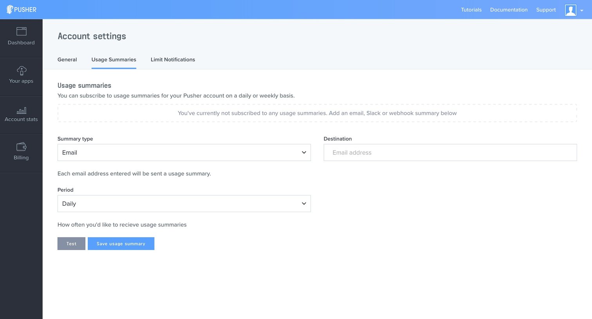Click the Test button

click(x=71, y=244)
